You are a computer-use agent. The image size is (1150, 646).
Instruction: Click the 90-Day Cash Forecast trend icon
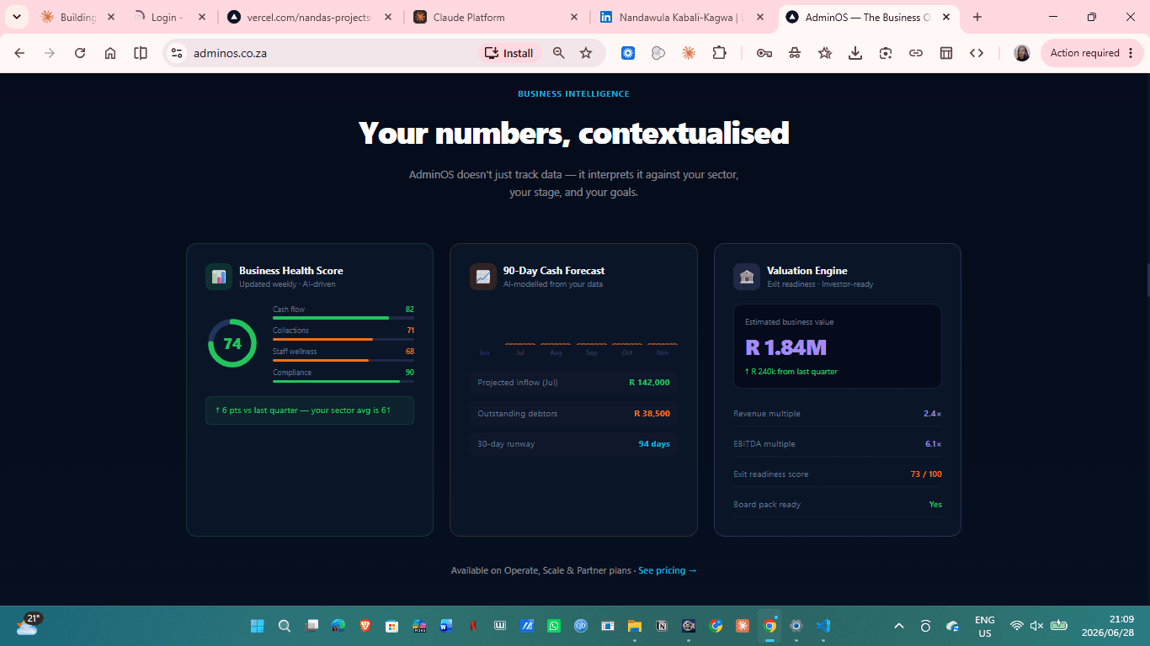point(483,277)
